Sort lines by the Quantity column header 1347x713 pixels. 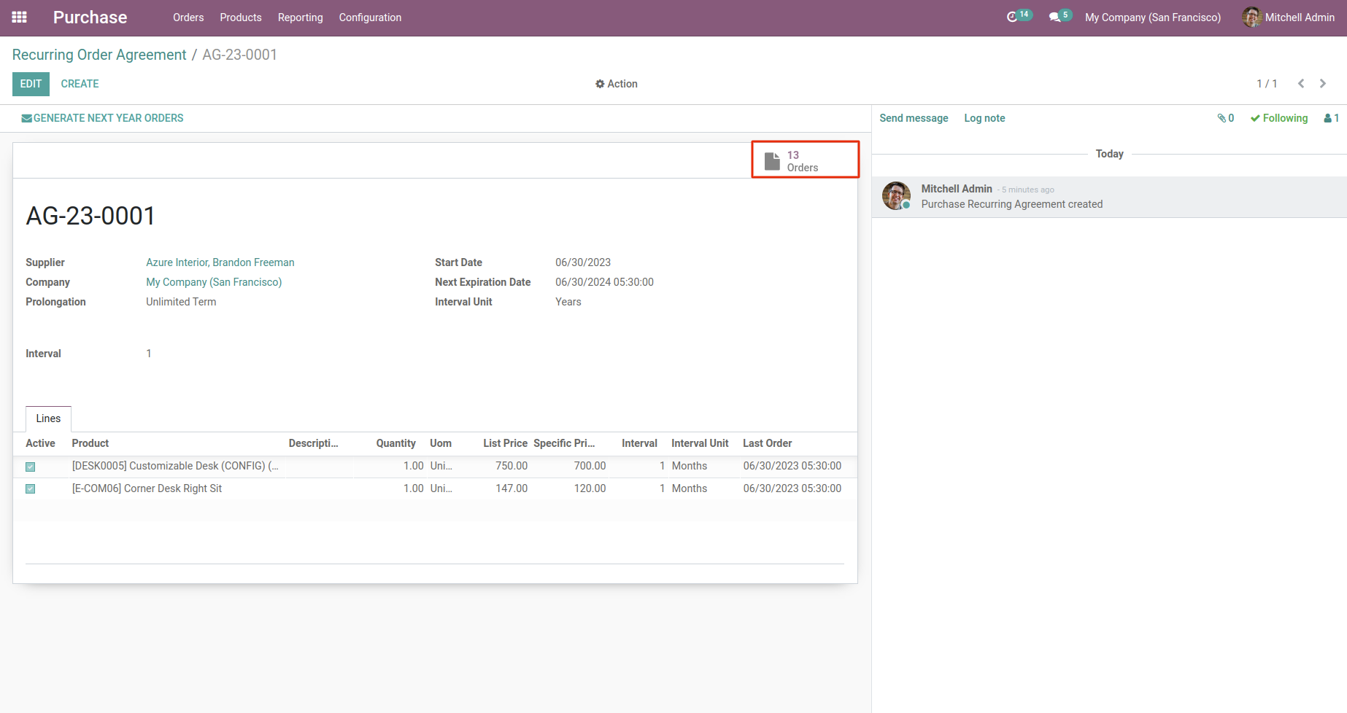[395, 443]
